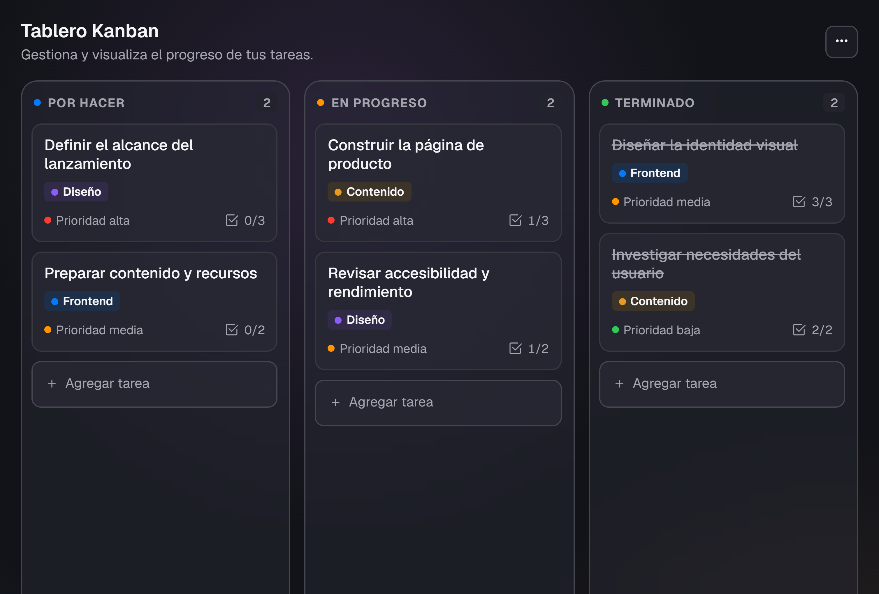Click En Progreso task count badge
The height and width of the screenshot is (594, 879).
tap(550, 103)
